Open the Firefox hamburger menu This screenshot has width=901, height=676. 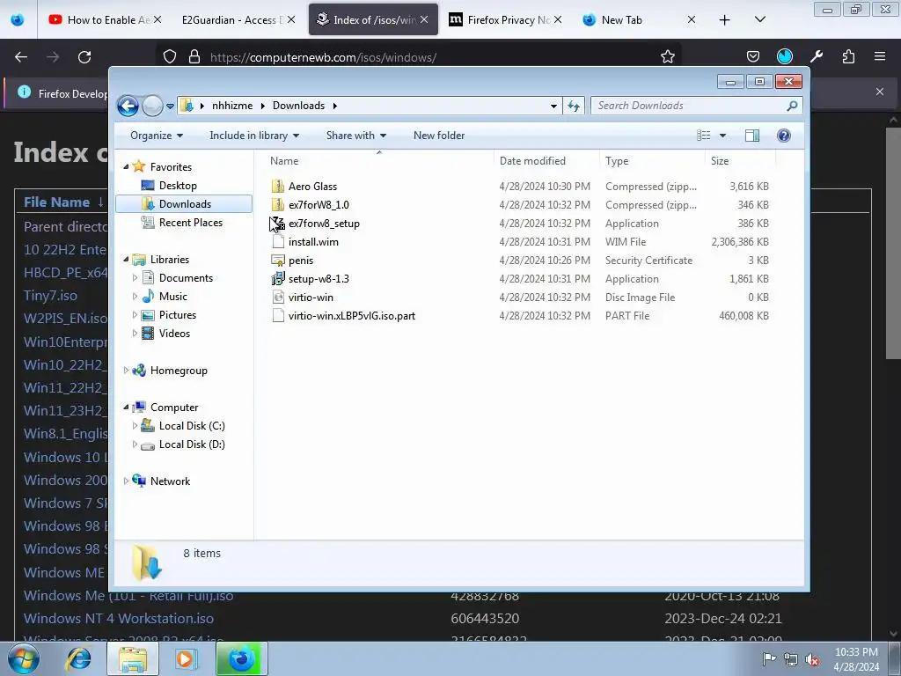[880, 56]
